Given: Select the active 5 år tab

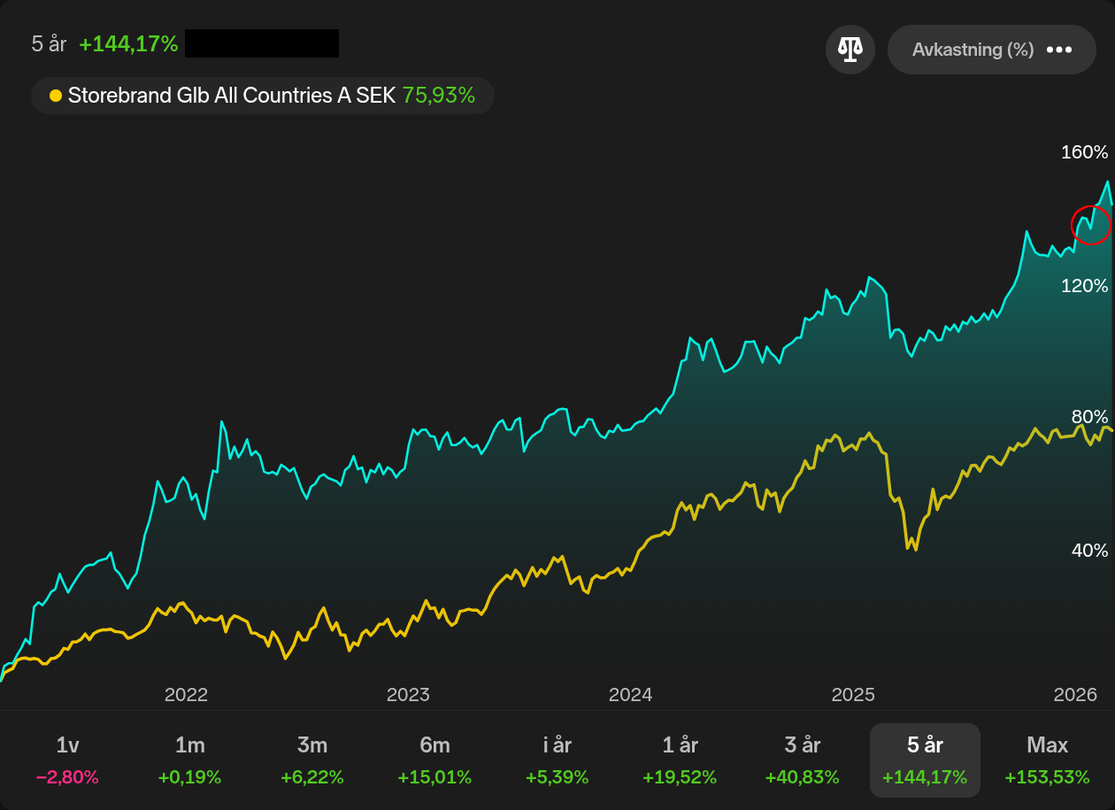Looking at the screenshot, I should click(x=925, y=760).
